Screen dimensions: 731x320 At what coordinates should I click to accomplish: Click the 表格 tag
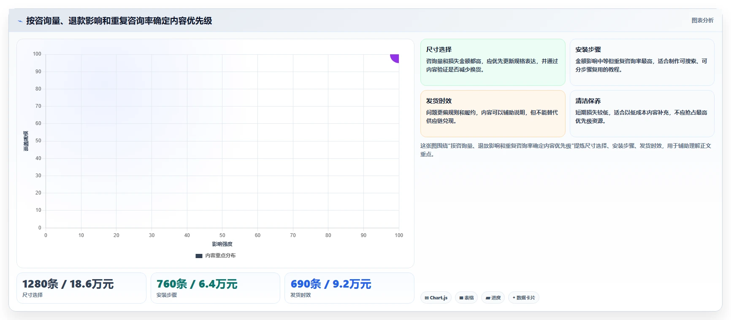pyautogui.click(x=466, y=298)
